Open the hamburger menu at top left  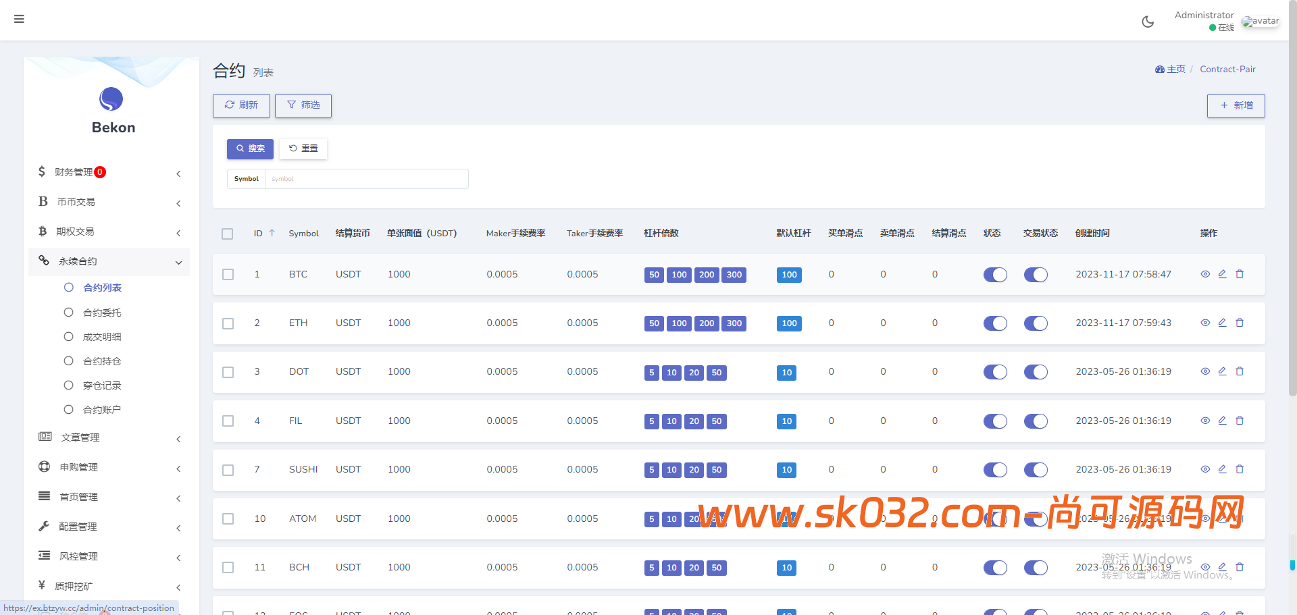(x=18, y=18)
